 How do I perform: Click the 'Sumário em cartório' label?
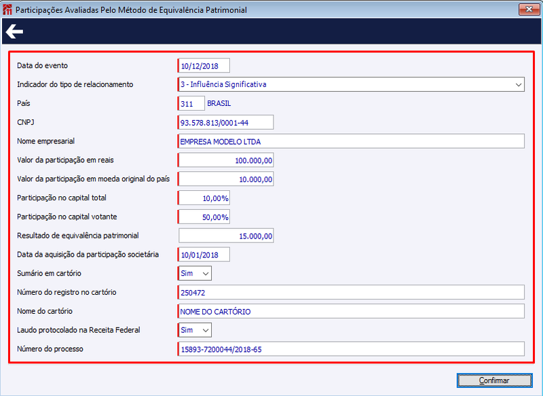pos(49,273)
